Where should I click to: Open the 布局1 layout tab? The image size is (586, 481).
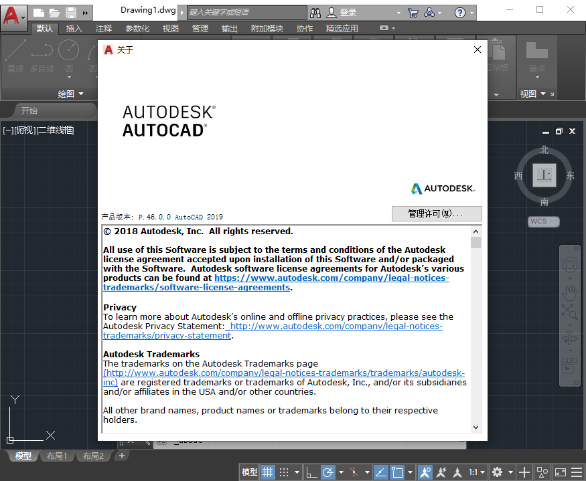[x=57, y=456]
